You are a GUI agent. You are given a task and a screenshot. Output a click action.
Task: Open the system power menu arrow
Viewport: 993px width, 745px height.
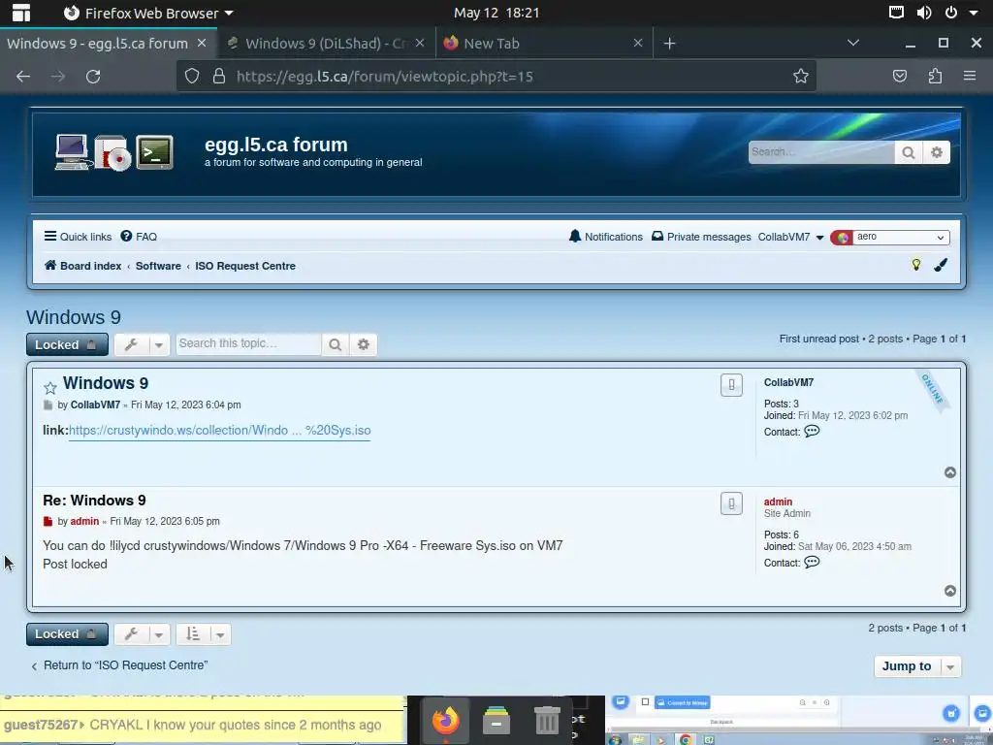(974, 13)
